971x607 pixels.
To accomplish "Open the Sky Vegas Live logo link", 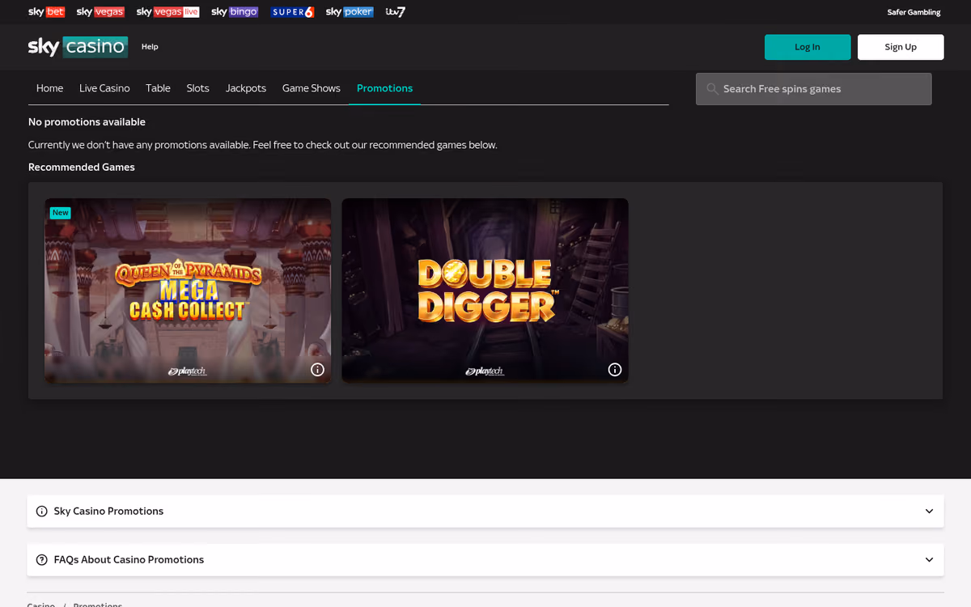I will (x=167, y=12).
